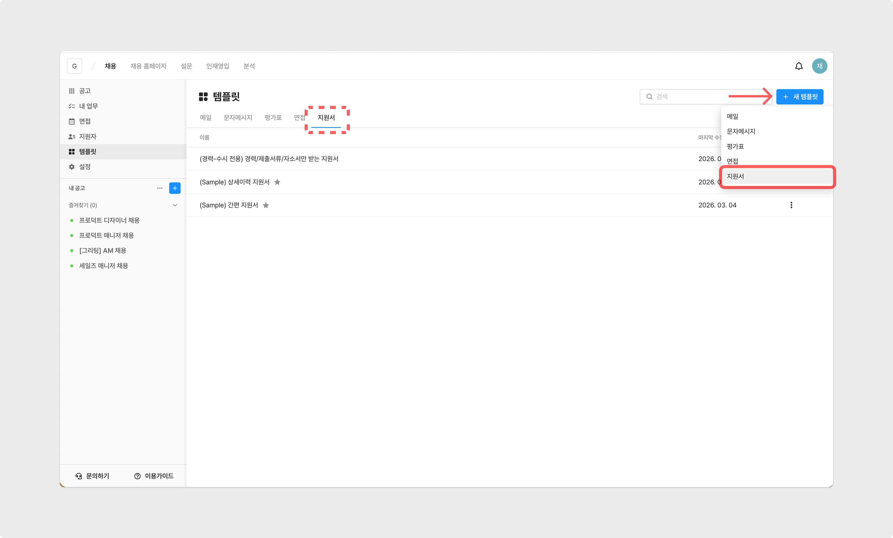Add a new posting with the plus icon
Viewport: 893px width, 538px height.
pos(175,188)
